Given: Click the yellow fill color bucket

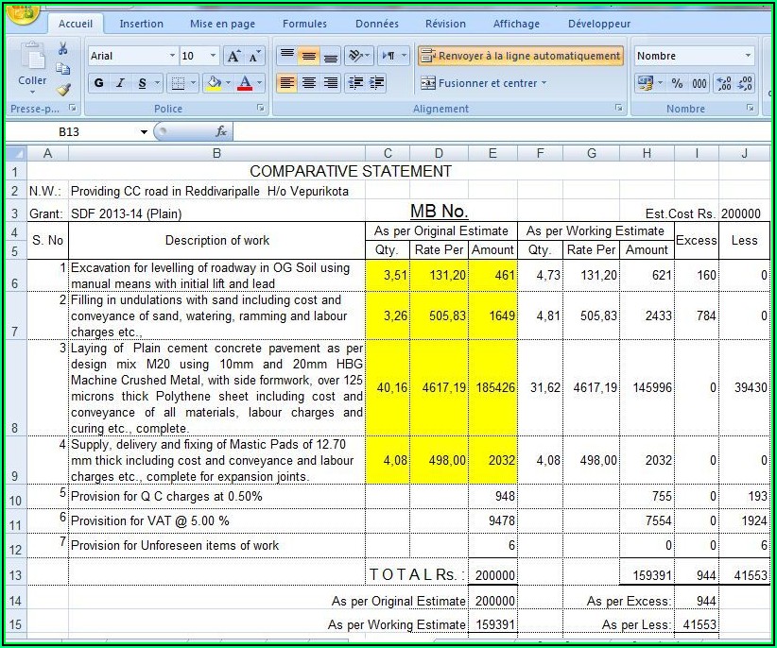Looking at the screenshot, I should (x=213, y=83).
